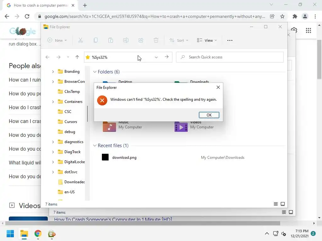Click the taskbar clock showing 7:13 PM
This screenshot has width=322, height=241.
pos(300,233)
